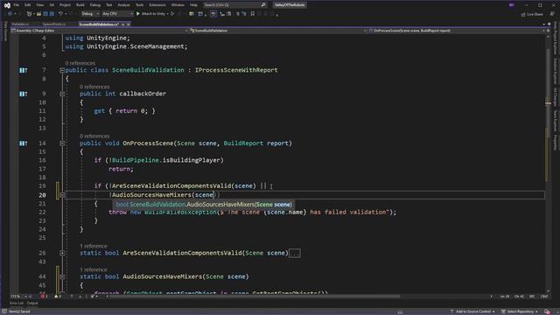Collapse the AudioSourcesHaveMixers method outline

point(62,276)
